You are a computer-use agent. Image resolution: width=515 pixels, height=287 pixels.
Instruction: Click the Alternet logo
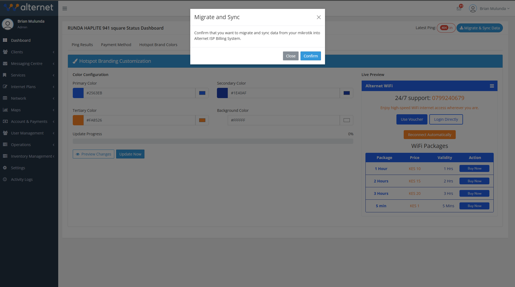(29, 7)
